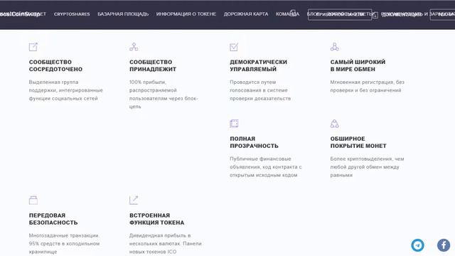Click the icon above ПЕРЕДОВАЯ БЕЗОПАСНОСТЬ
The image size is (455, 256).
point(33,200)
